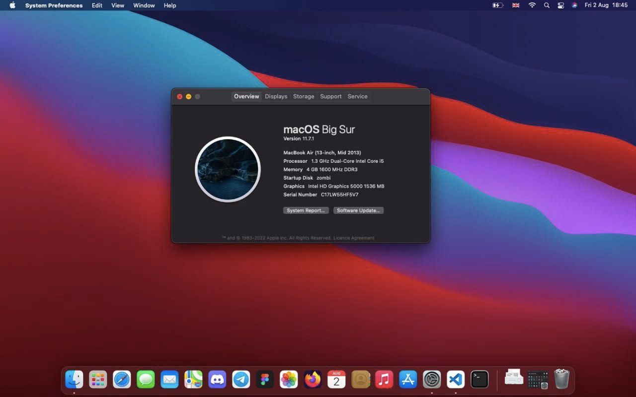Open the British input source menu

tap(516, 5)
